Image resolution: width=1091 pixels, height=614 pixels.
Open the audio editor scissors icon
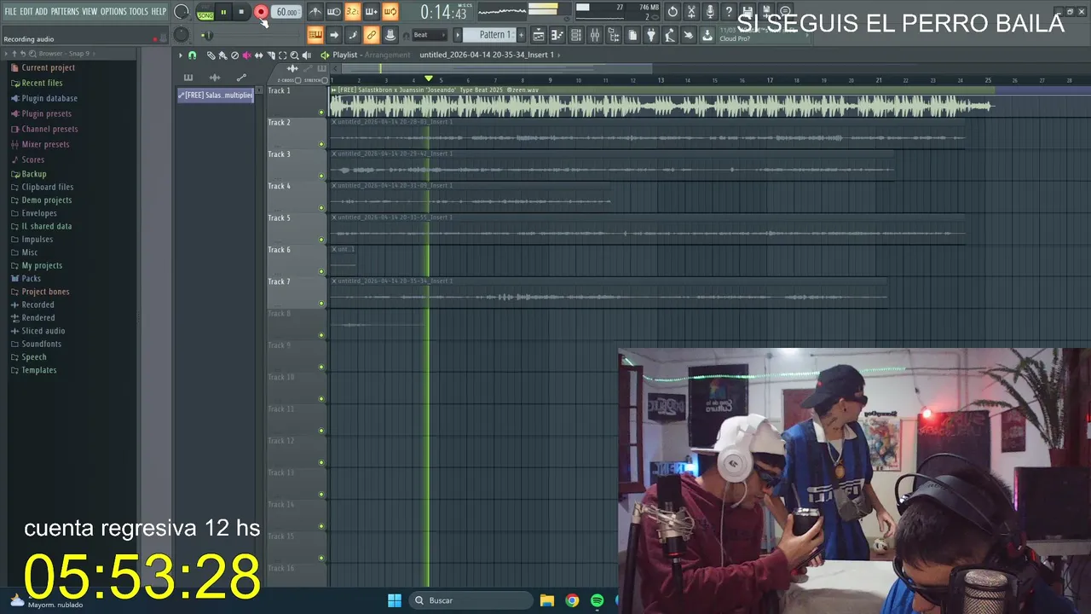coord(691,12)
